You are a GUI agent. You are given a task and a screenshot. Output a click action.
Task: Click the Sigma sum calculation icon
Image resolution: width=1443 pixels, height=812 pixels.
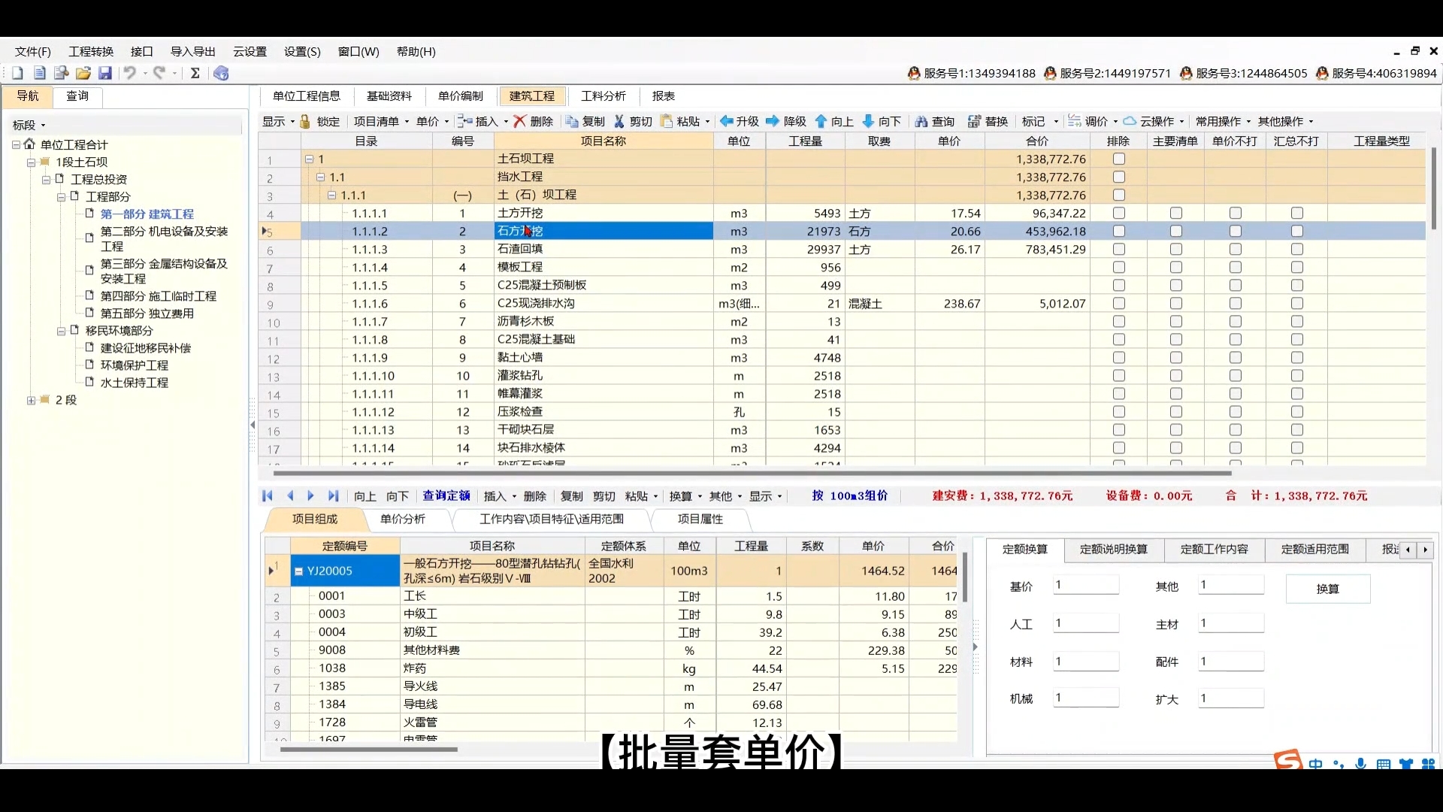(195, 73)
